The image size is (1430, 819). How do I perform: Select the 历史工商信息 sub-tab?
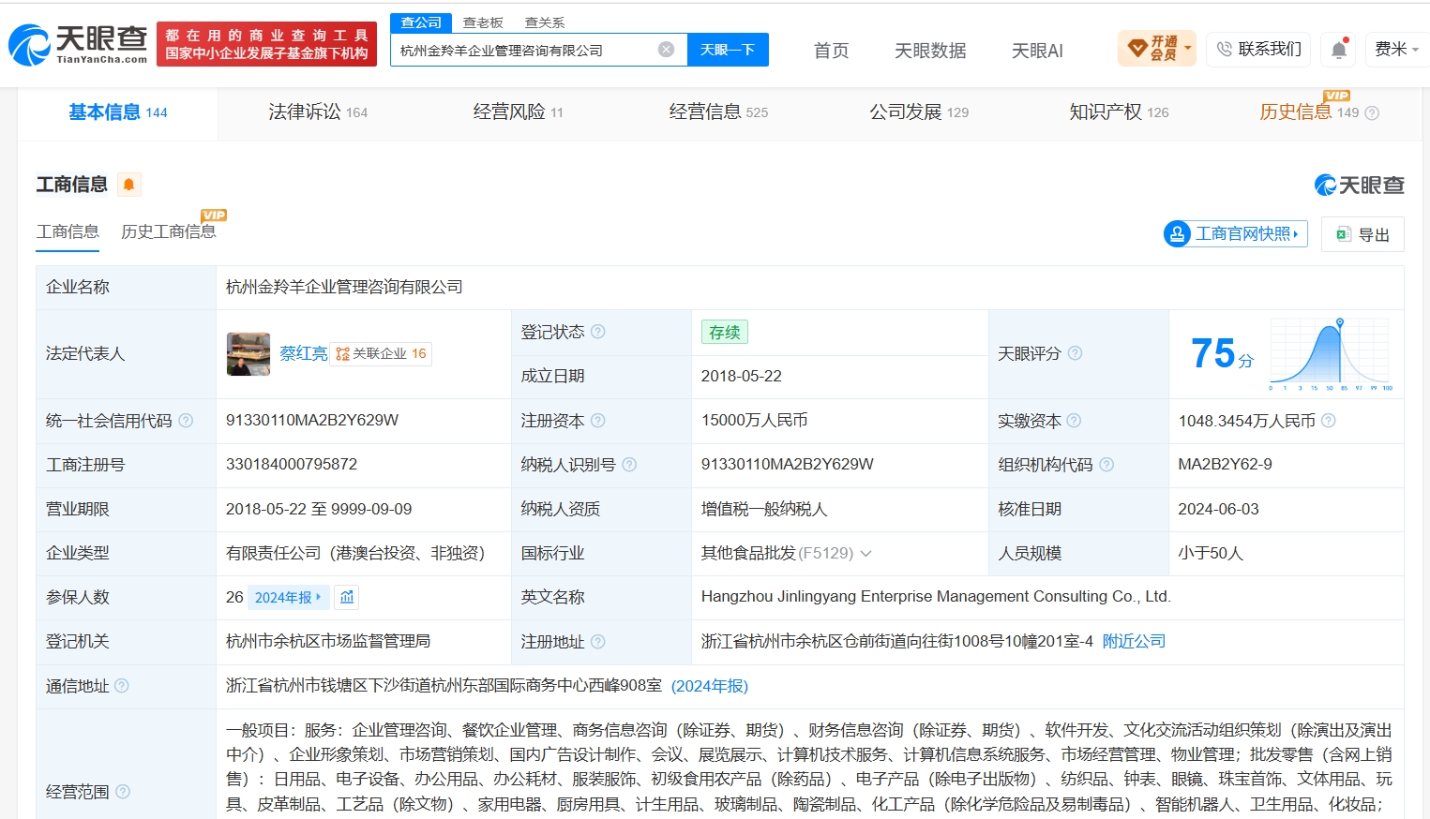click(169, 231)
